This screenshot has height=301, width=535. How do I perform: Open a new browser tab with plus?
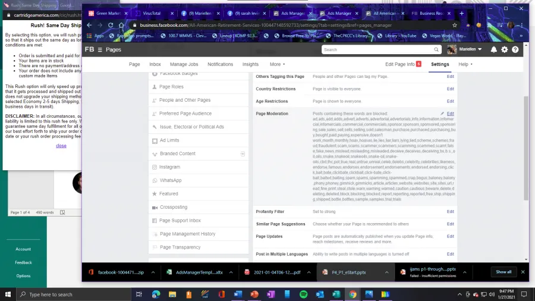tap(462, 13)
